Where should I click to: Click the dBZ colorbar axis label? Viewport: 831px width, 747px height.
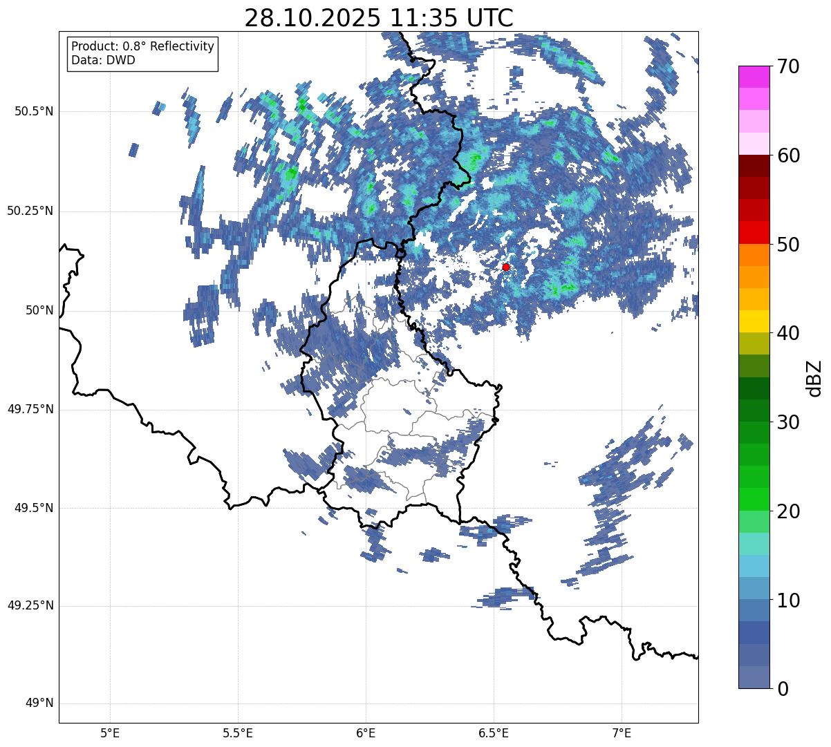[x=814, y=378]
